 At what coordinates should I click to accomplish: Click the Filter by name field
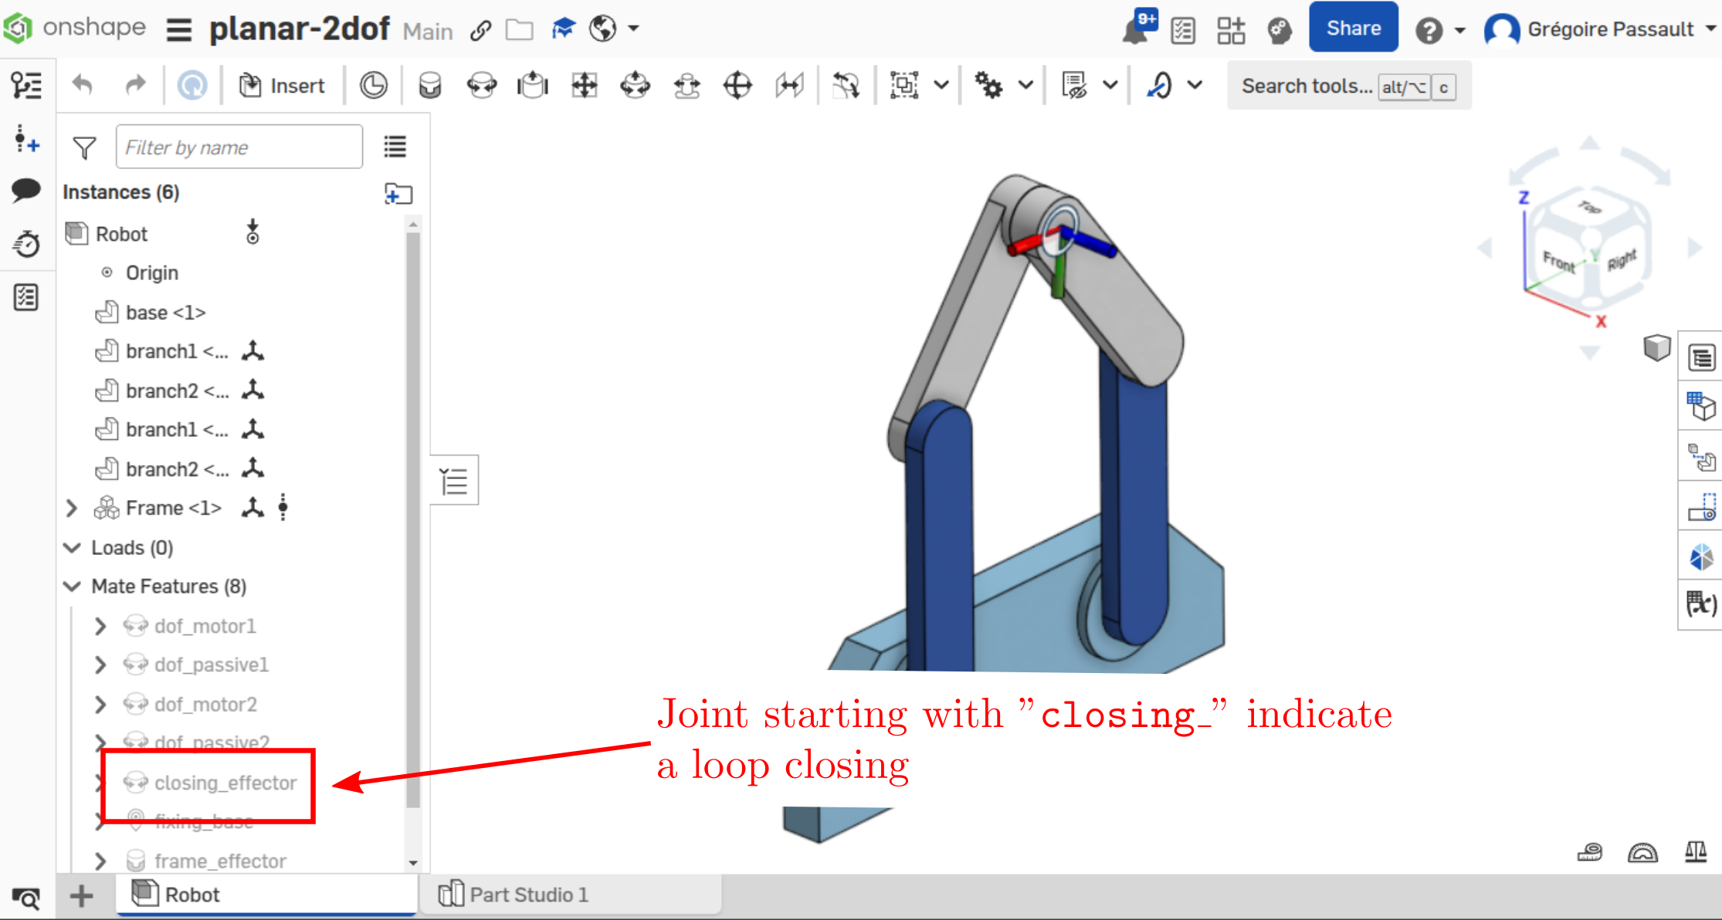239,147
